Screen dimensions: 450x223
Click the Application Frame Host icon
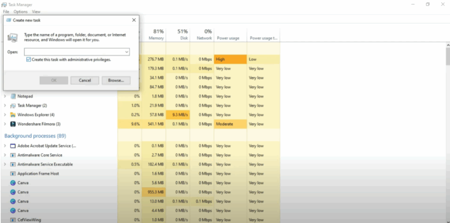13,174
